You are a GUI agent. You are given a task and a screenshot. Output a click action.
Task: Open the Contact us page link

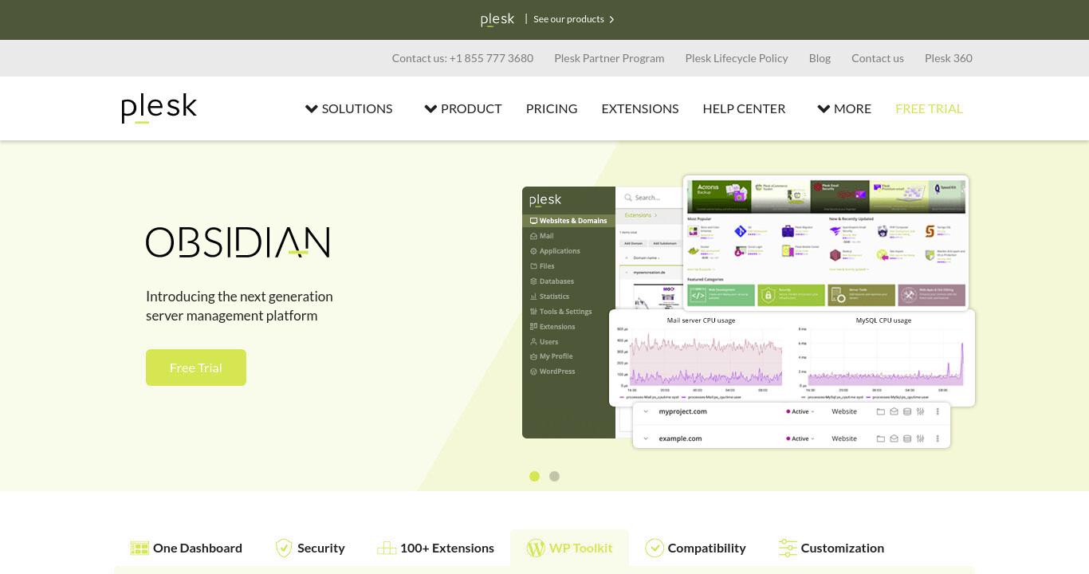click(878, 58)
